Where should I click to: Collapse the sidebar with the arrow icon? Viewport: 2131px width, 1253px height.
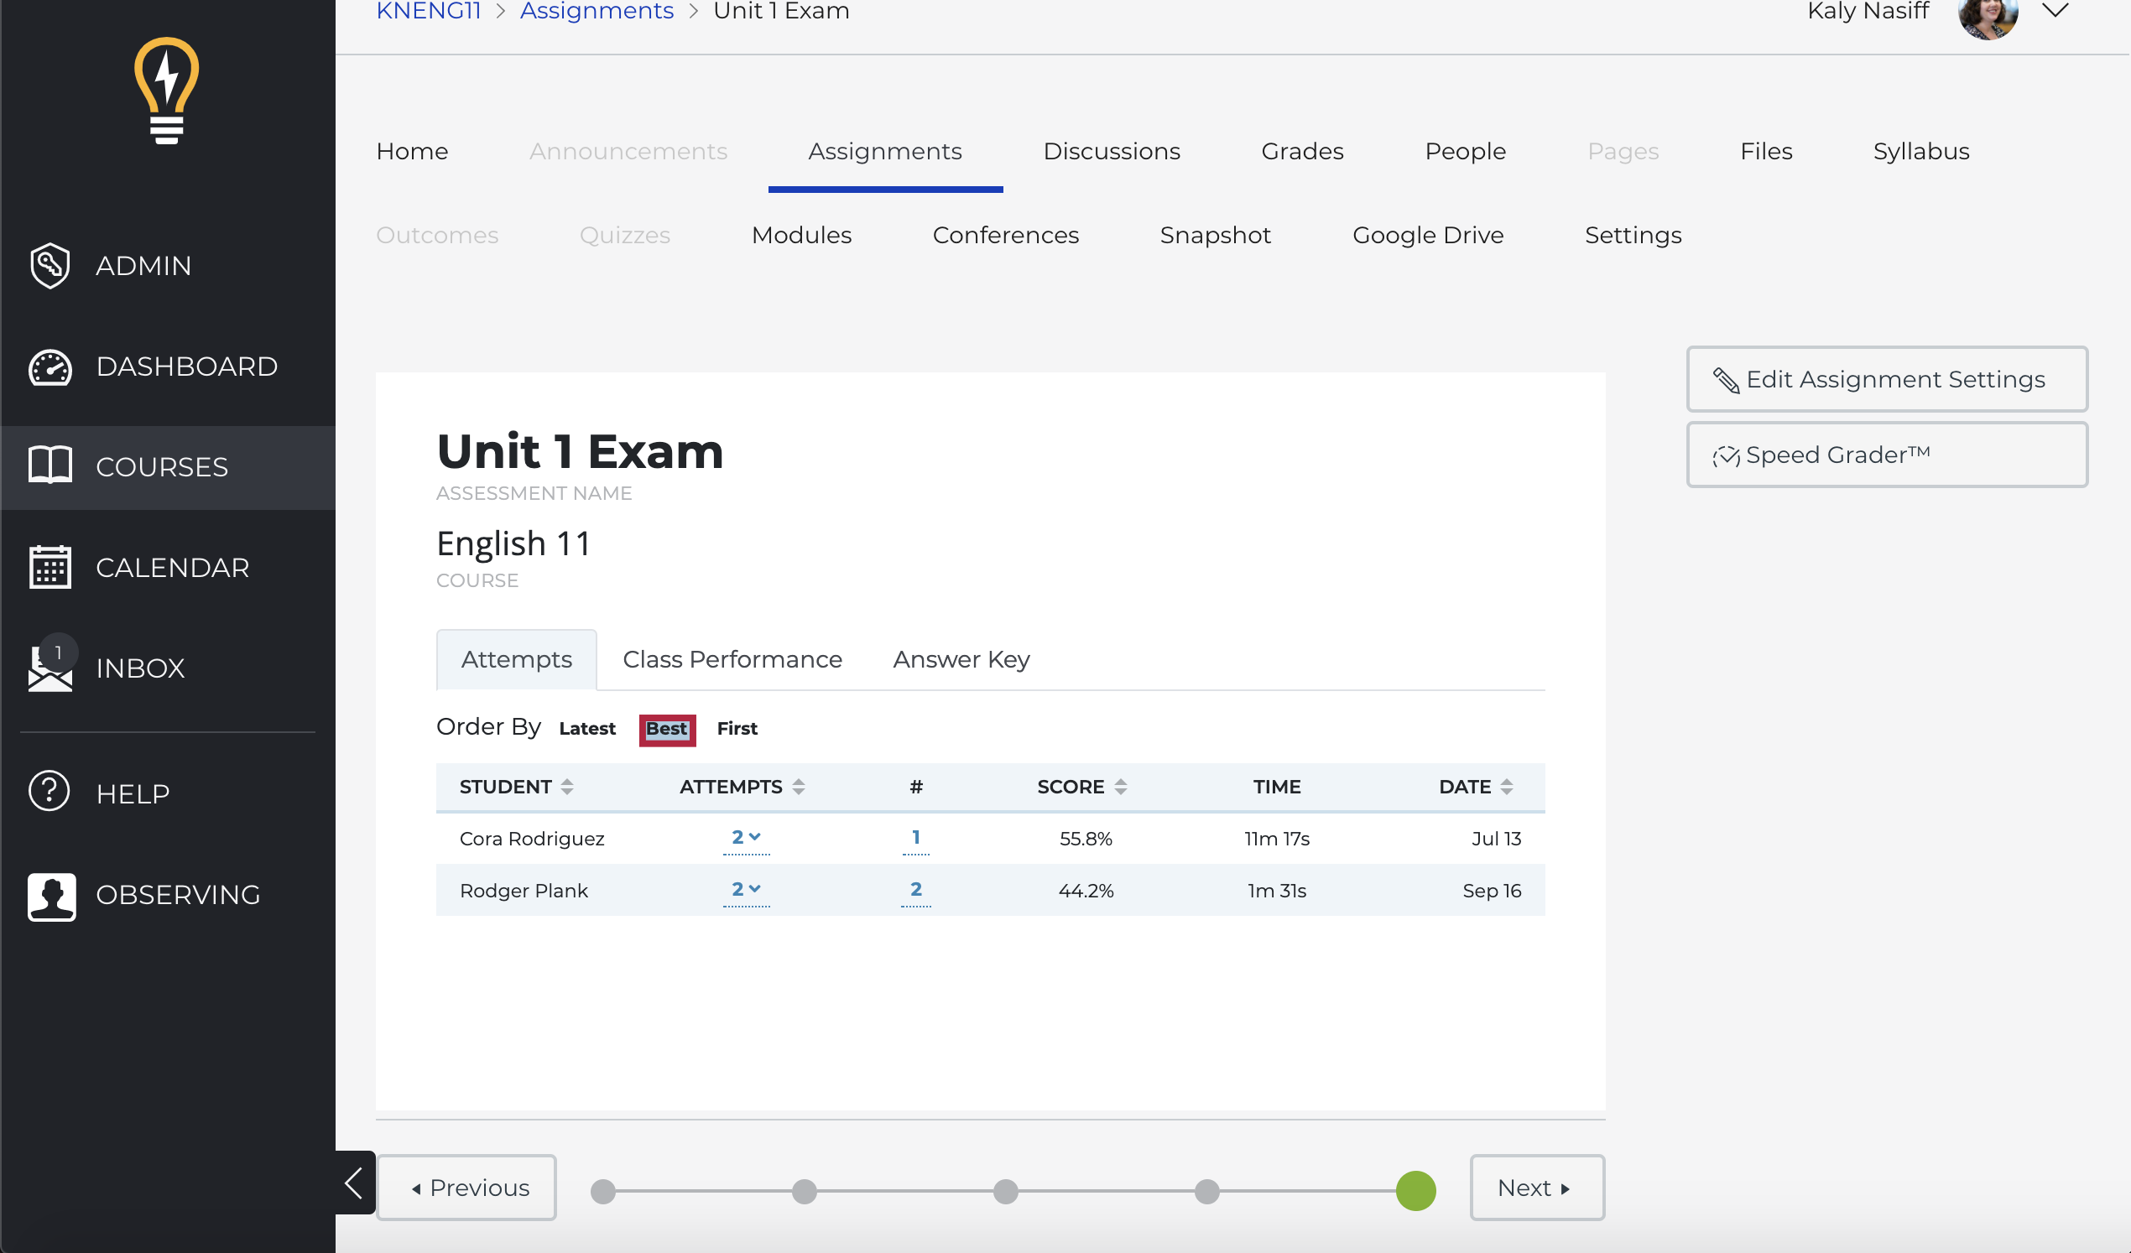coord(354,1183)
